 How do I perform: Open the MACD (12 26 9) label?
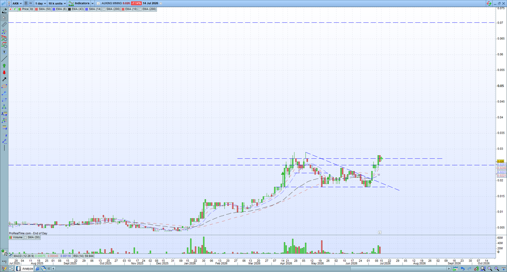pyautogui.click(x=24, y=256)
